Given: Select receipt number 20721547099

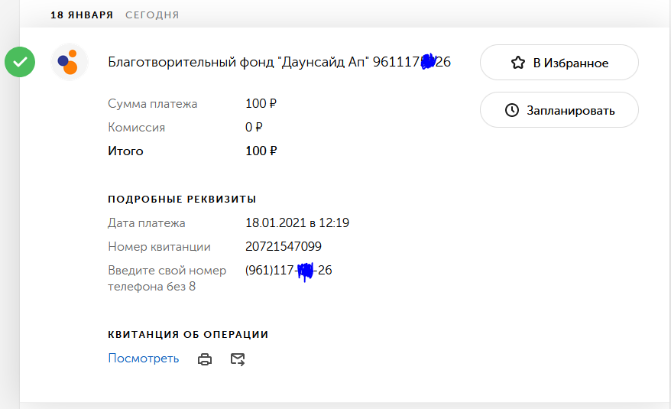Looking at the screenshot, I should click(283, 247).
